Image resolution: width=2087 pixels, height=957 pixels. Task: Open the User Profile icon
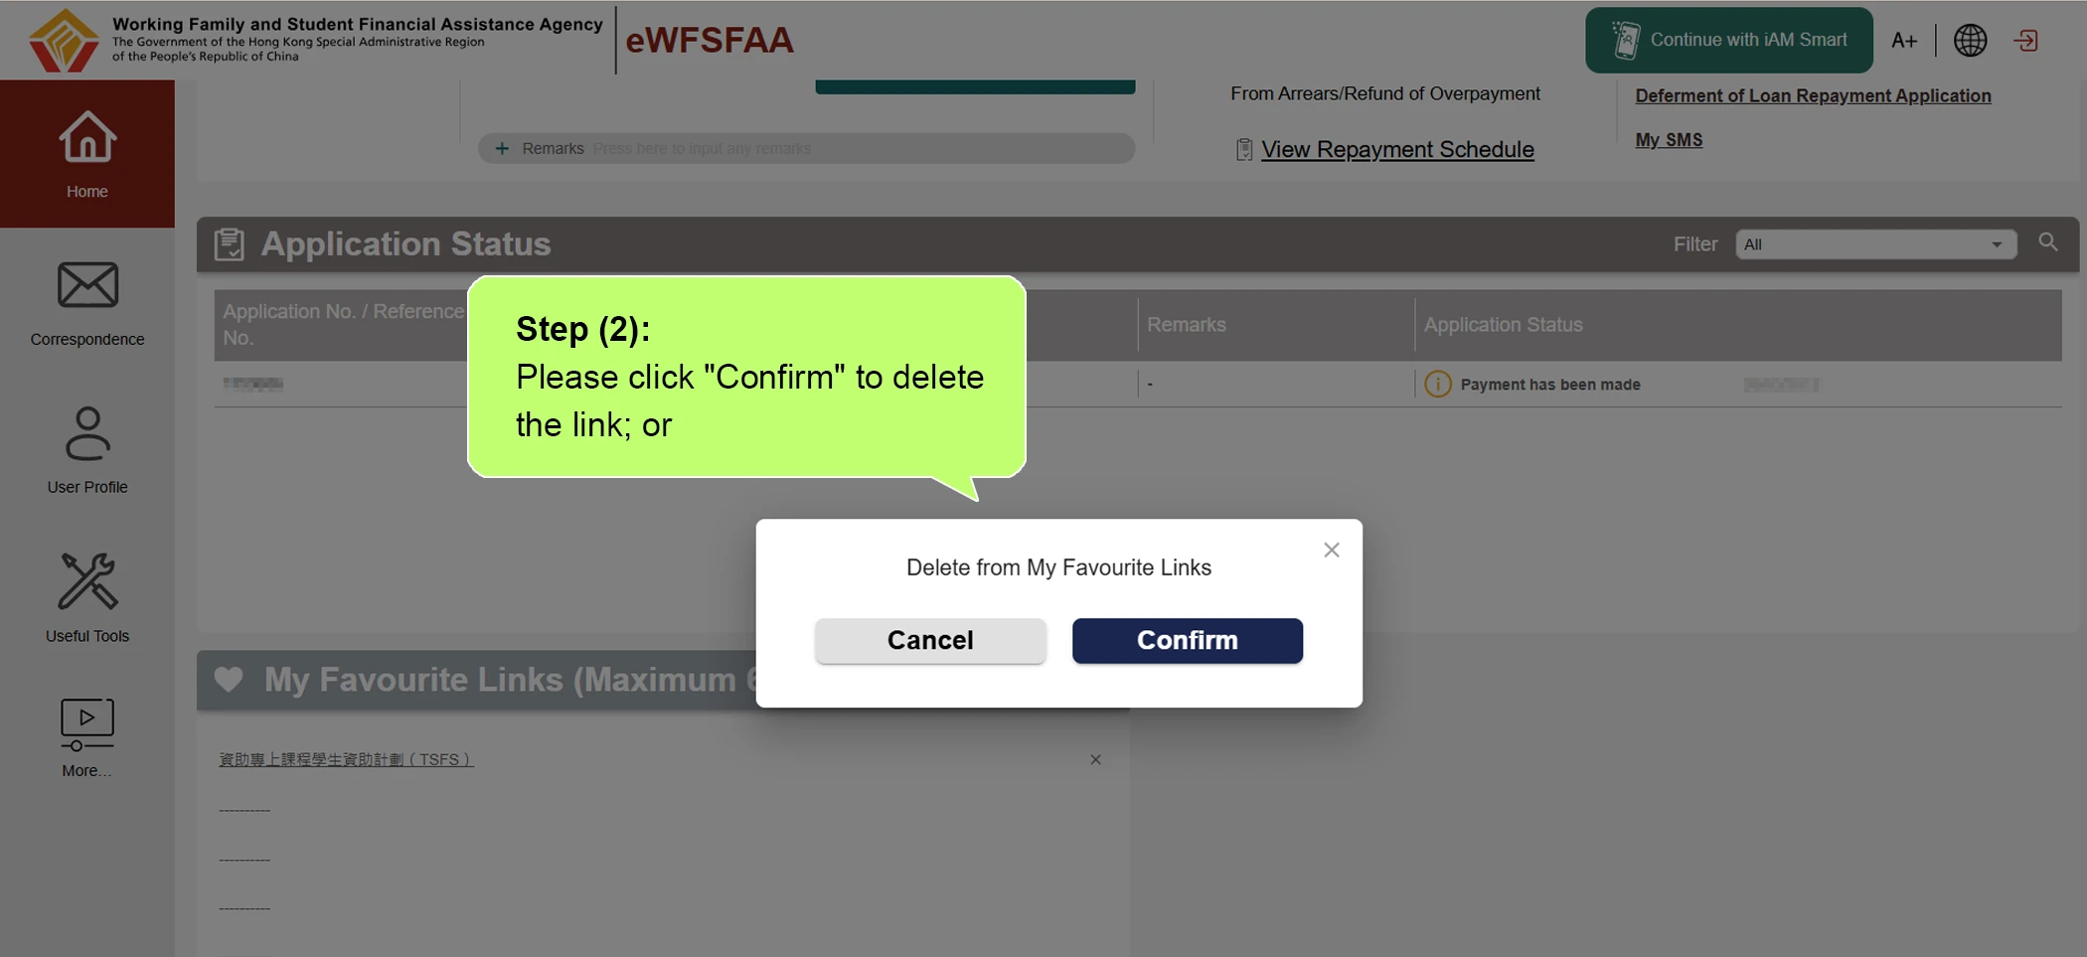click(87, 433)
